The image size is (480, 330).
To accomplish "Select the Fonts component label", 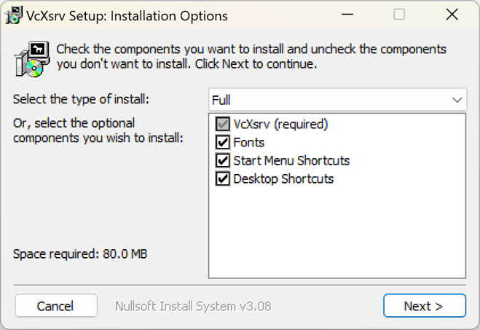I will point(248,143).
